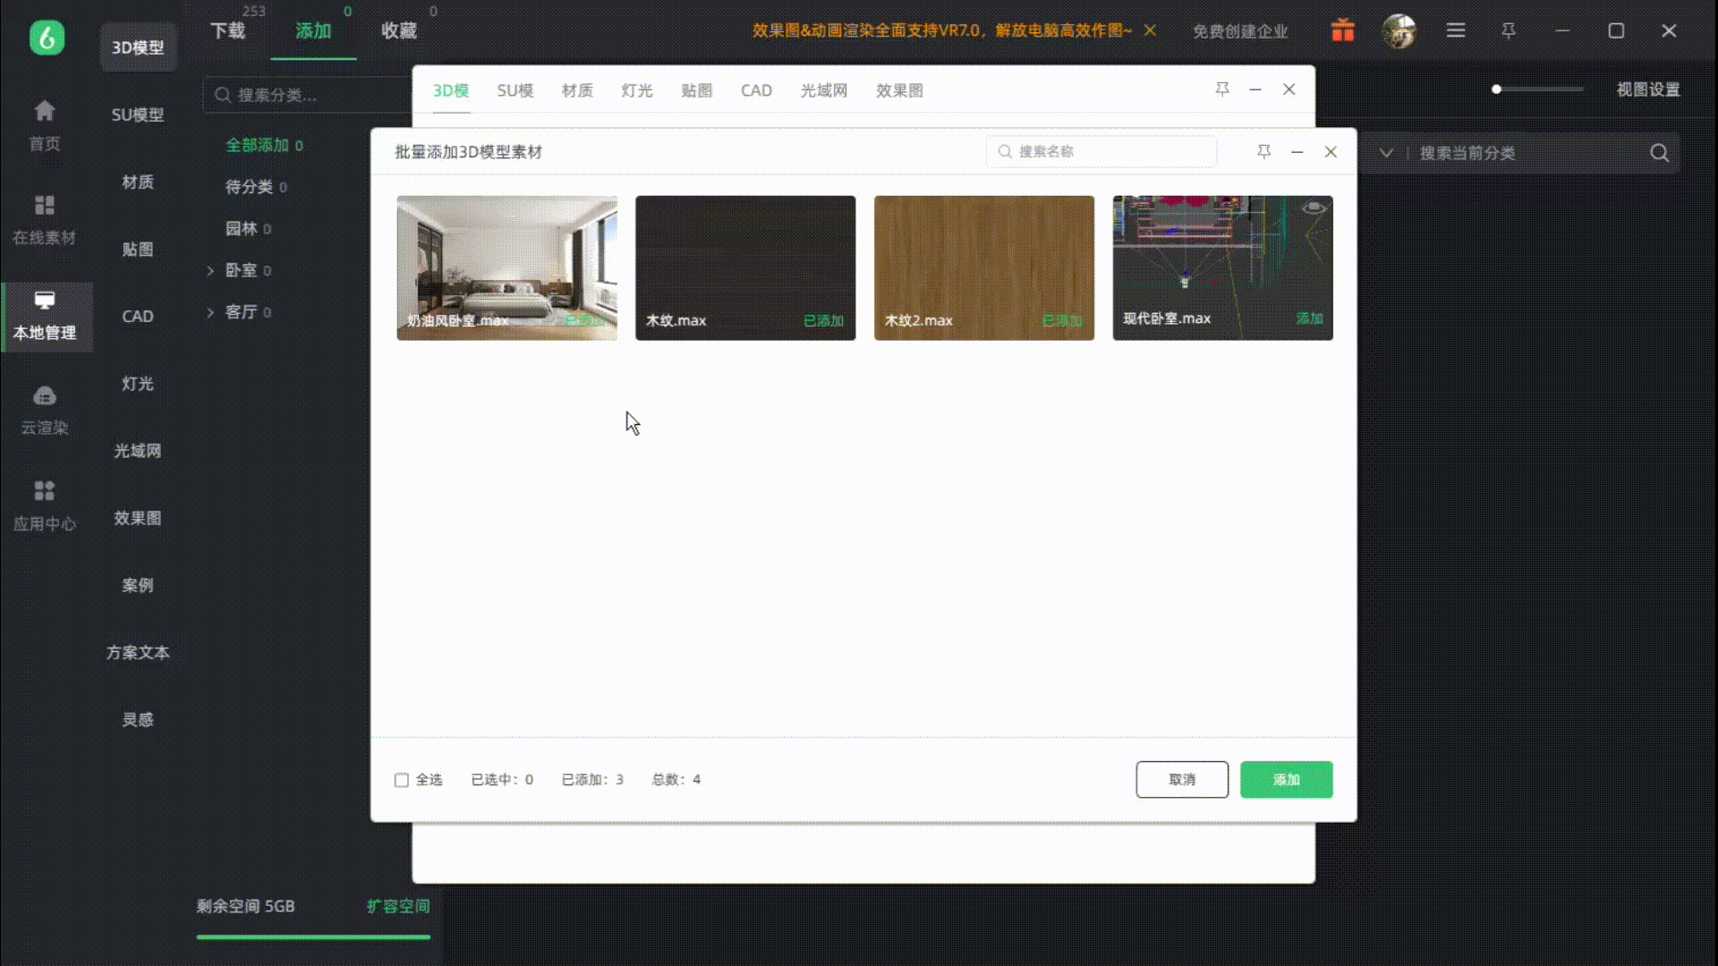This screenshot has width=1718, height=966.
Task: Dismiss the orange VR7.0 announcement banner
Action: tap(1150, 30)
